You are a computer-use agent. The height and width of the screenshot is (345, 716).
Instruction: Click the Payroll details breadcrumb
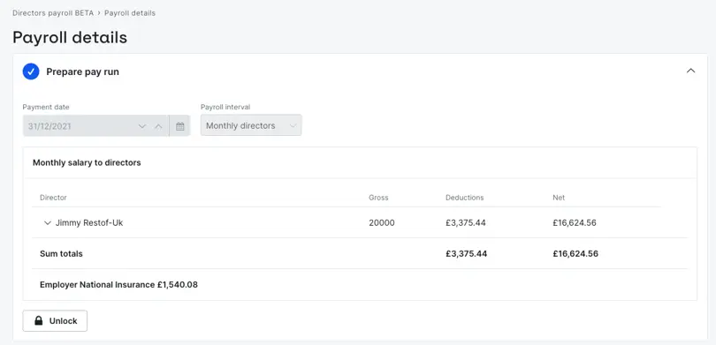(130, 12)
